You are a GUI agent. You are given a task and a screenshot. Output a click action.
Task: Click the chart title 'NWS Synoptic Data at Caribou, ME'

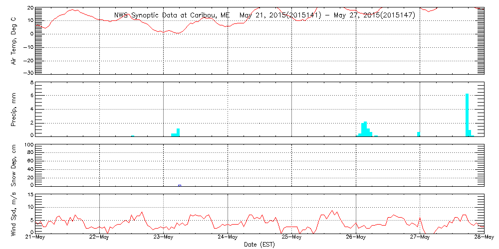coord(172,15)
